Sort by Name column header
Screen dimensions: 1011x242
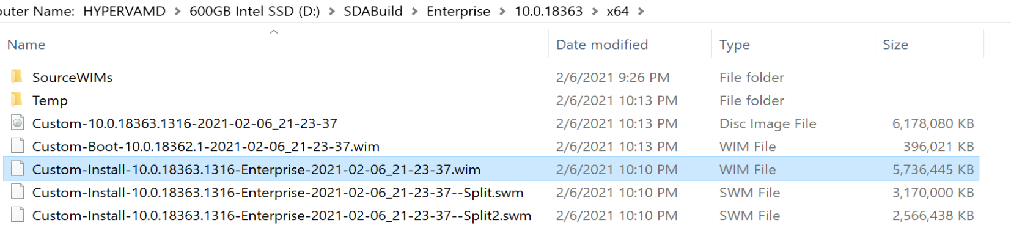click(26, 45)
